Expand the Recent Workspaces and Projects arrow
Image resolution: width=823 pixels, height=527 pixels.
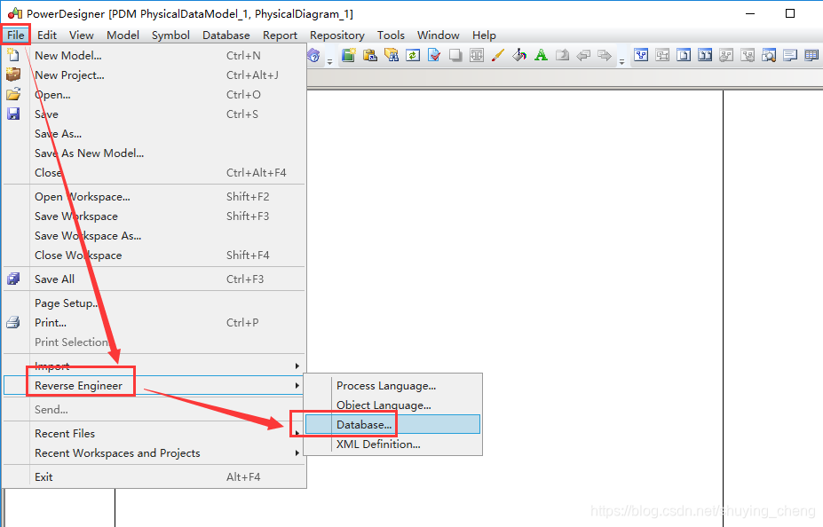pyautogui.click(x=297, y=452)
